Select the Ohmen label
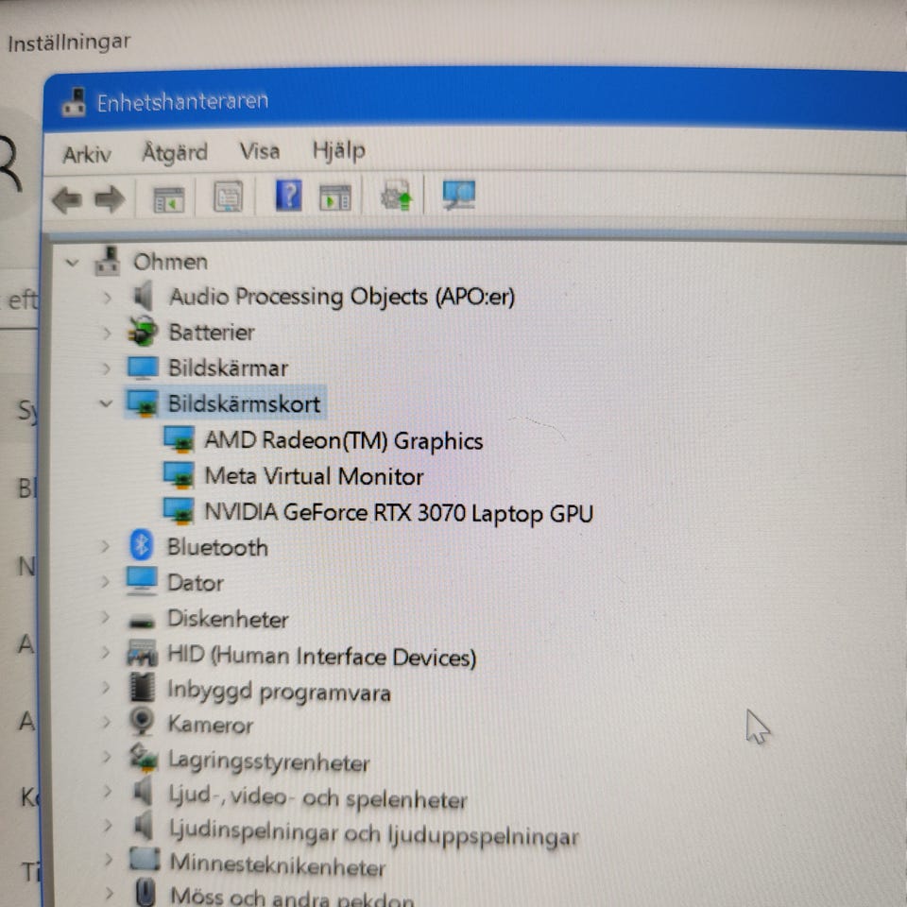The height and width of the screenshot is (907, 907). point(171,262)
